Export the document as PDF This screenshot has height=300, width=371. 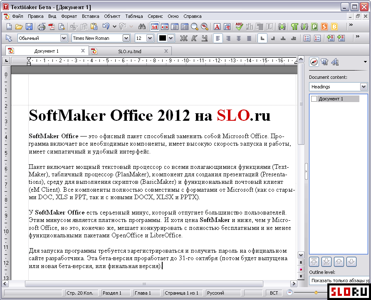(52, 27)
